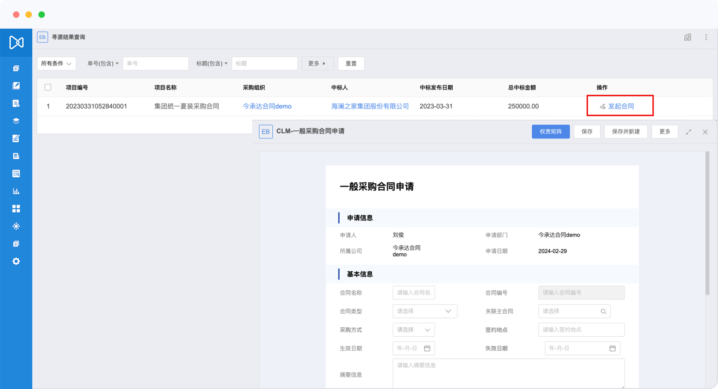The height and width of the screenshot is (389, 718).
Task: Click the vertical scrollbar of contract form
Action: [x=707, y=222]
